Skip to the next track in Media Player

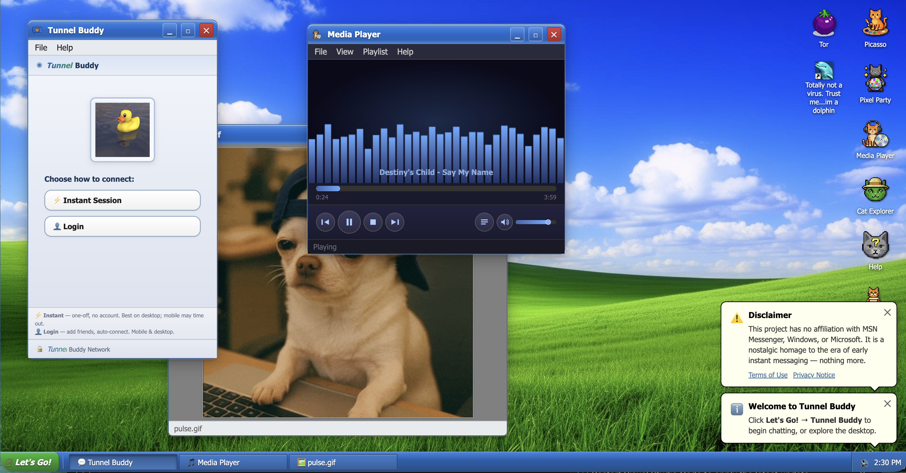pos(395,222)
